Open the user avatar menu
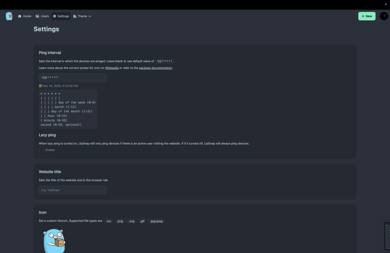This screenshot has width=390, height=253. [x=384, y=16]
